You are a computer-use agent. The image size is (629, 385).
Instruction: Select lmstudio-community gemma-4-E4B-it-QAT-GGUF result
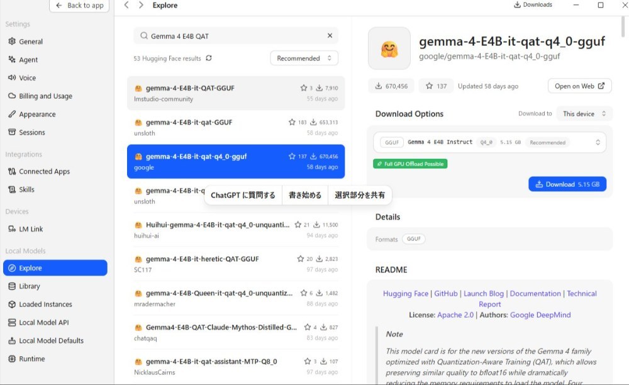click(x=236, y=93)
